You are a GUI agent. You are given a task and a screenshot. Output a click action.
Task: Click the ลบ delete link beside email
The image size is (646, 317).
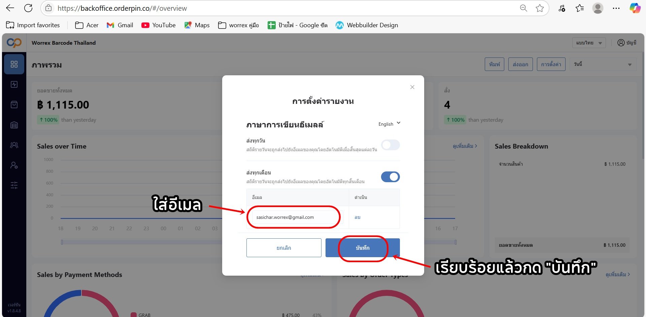(358, 217)
